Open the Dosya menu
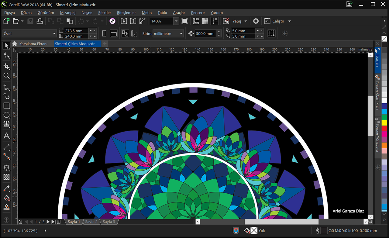The height and width of the screenshot is (238, 389). 9,13
